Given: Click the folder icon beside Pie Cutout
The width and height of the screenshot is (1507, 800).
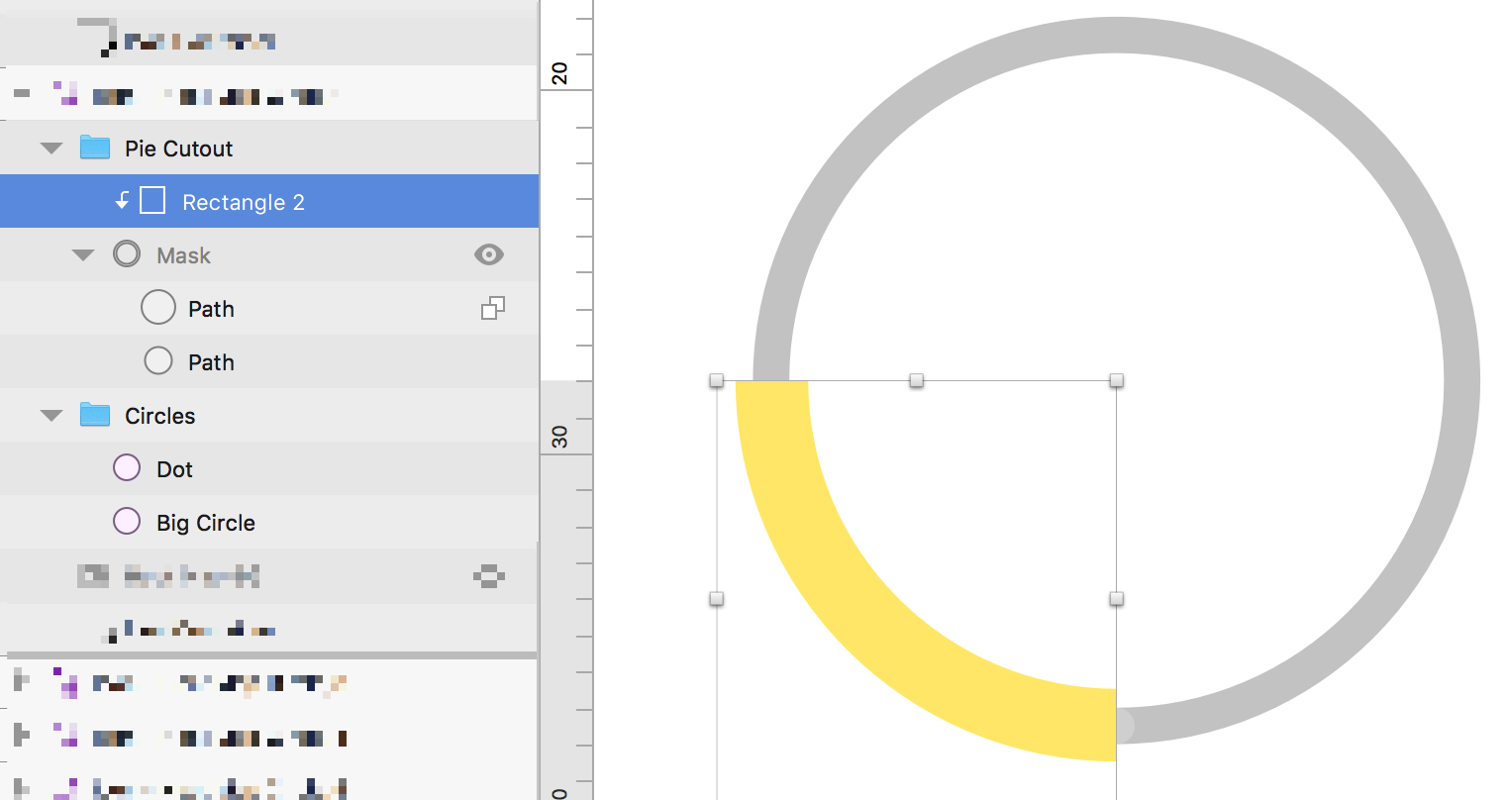Looking at the screenshot, I should (x=96, y=148).
